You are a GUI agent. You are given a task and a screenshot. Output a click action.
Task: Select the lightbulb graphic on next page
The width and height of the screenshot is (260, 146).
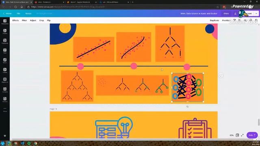114,127
